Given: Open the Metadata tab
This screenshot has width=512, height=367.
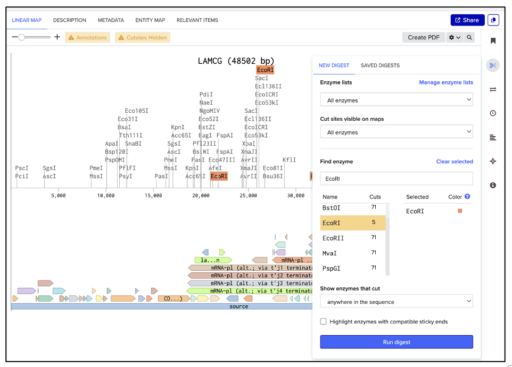Looking at the screenshot, I should [111, 20].
